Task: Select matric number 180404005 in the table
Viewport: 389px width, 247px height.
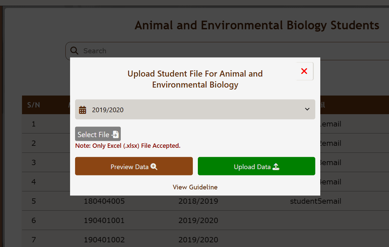Action: pos(104,201)
